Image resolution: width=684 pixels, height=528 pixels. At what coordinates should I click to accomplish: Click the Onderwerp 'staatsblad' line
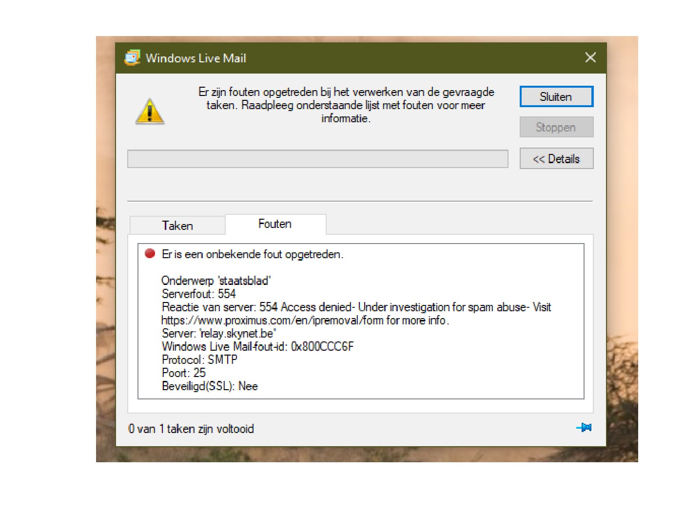pyautogui.click(x=216, y=281)
